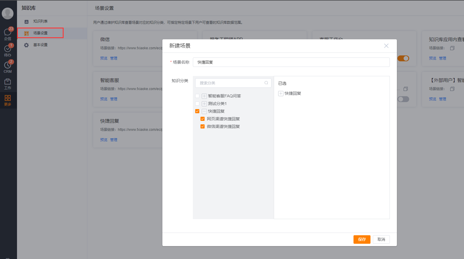Image resolution: width=464 pixels, height=259 pixels.
Task: Click the 场景设置 layout icon
Action: pos(26,33)
